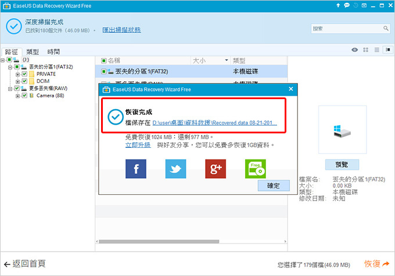This screenshot has height=276, width=395.
Task: Click the DCIM folder icon
Action: [31, 81]
